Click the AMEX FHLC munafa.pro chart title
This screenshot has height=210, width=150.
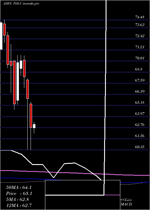coord(21,4)
